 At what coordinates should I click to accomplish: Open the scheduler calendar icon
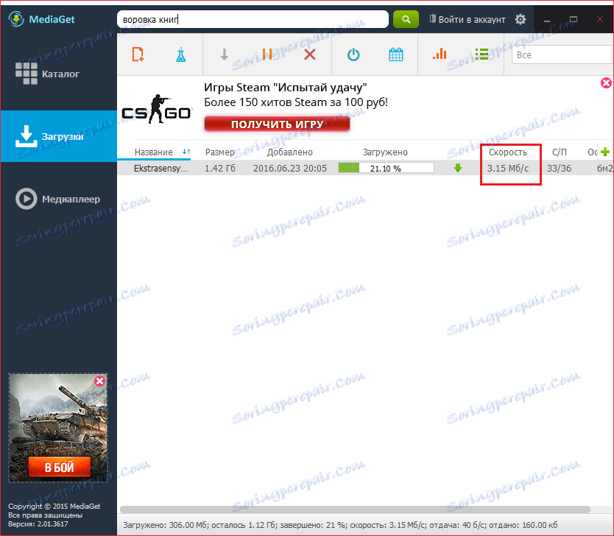click(395, 54)
